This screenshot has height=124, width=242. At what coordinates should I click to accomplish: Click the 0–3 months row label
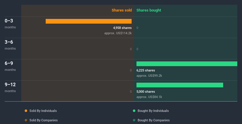coord(10,24)
